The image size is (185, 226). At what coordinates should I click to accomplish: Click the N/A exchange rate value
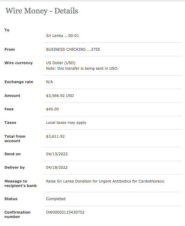(49, 82)
